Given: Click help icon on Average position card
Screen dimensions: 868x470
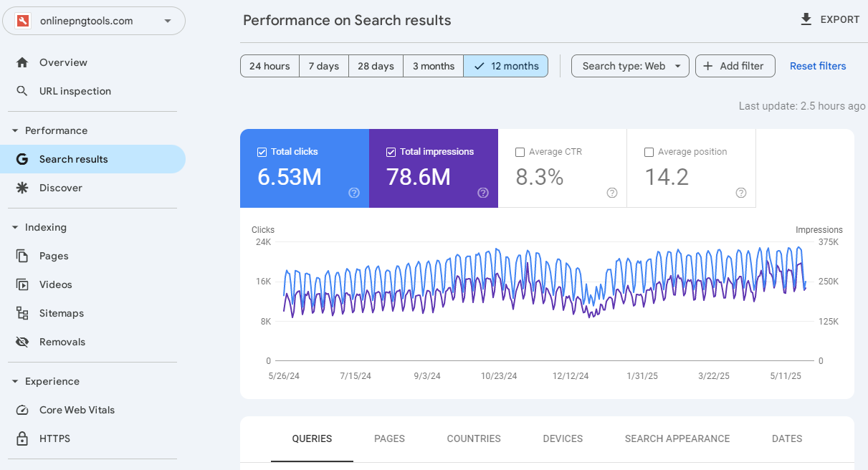Looking at the screenshot, I should point(741,193).
